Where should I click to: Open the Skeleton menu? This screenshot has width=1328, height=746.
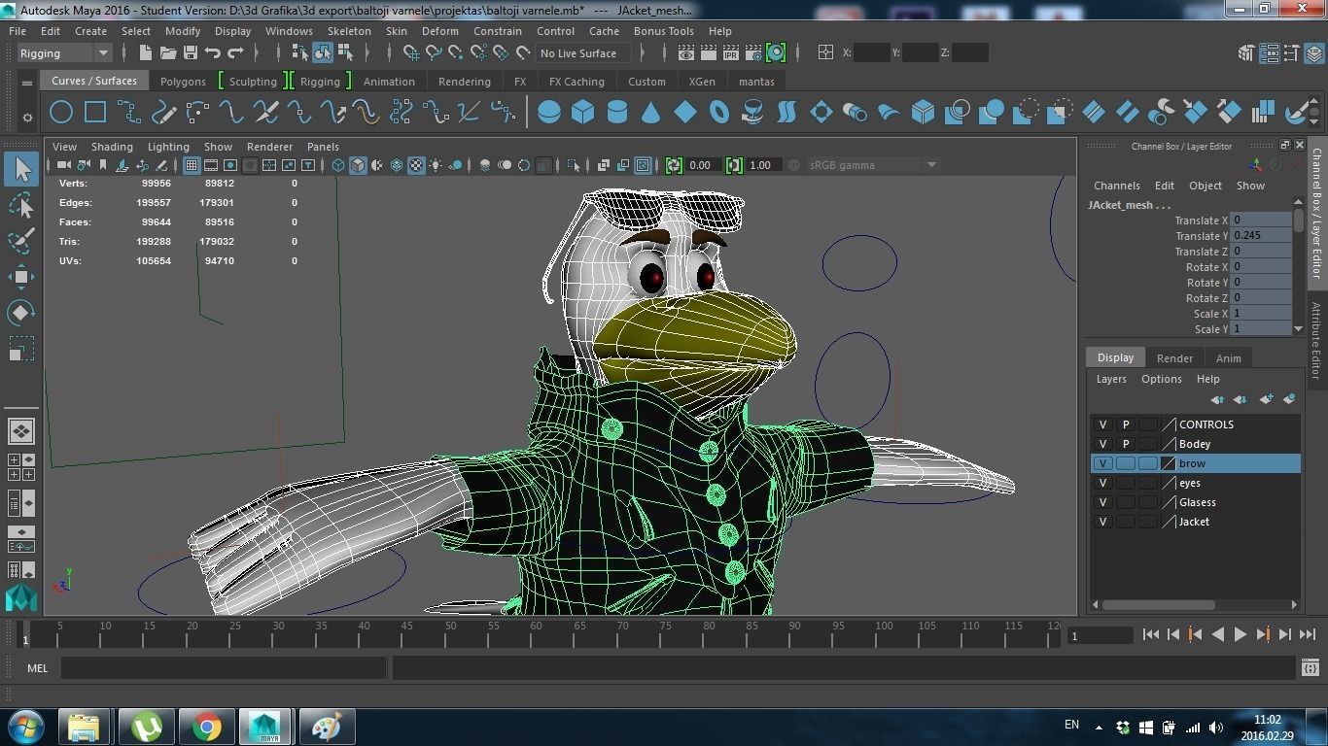point(349,31)
